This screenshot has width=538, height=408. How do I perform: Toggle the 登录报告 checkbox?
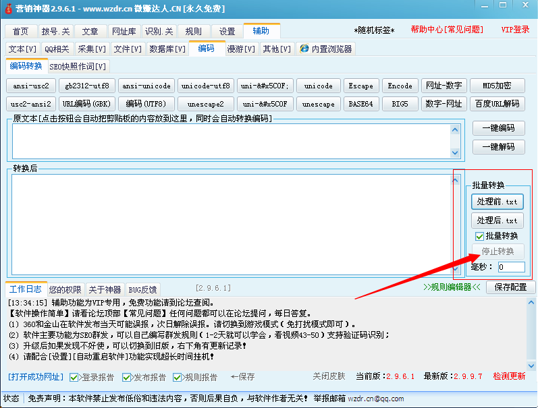coord(74,378)
